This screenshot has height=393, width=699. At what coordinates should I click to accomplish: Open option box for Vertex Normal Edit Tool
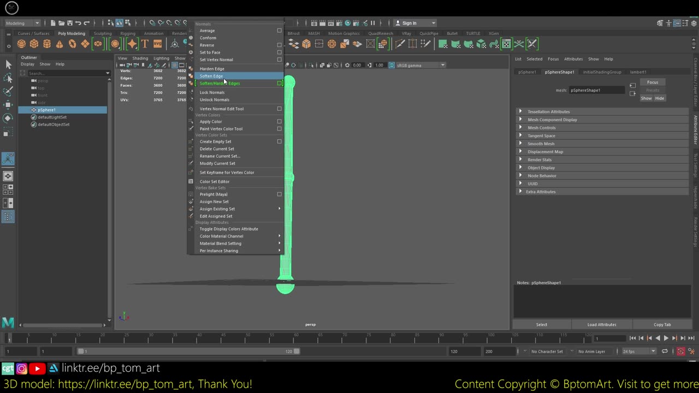(279, 109)
